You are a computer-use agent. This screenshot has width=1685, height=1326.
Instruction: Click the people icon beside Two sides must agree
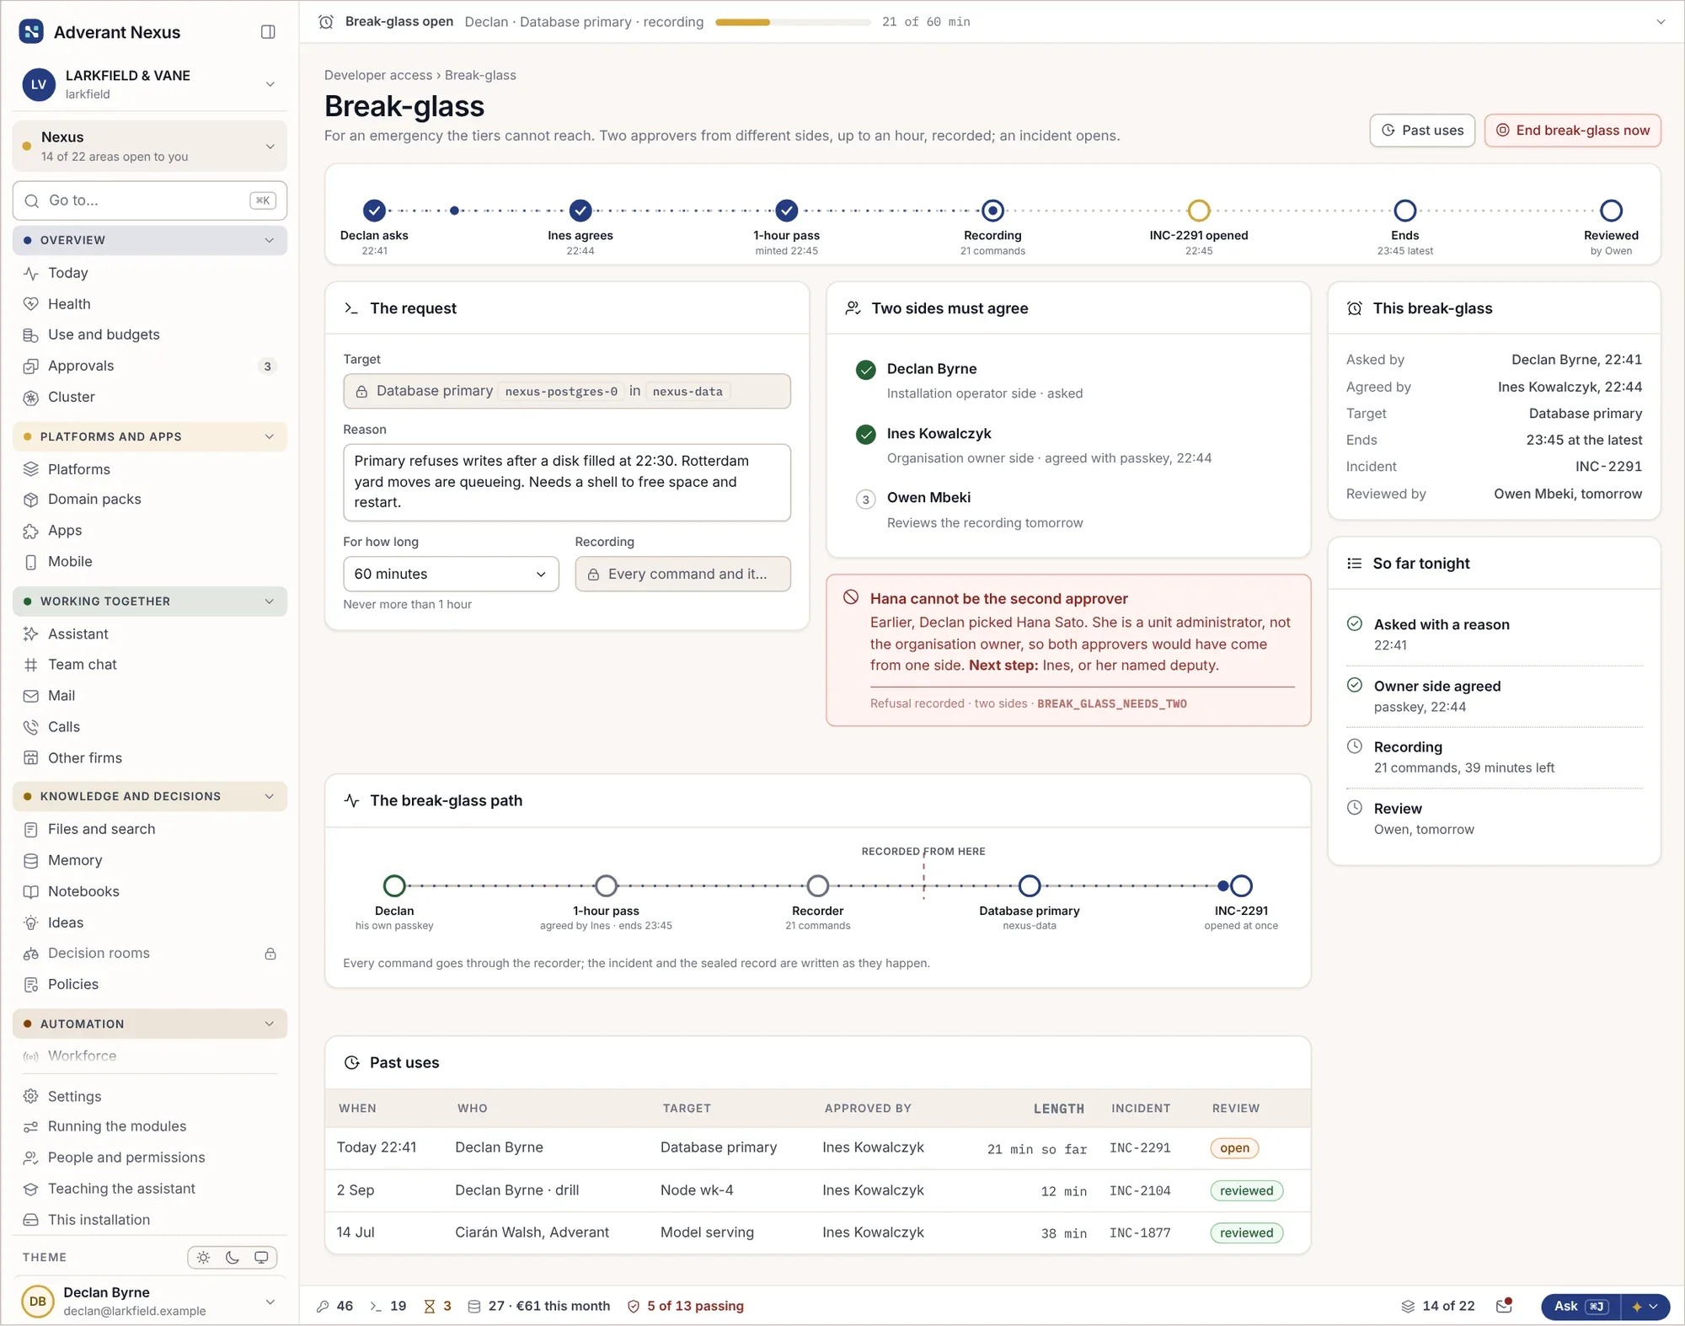pos(853,308)
